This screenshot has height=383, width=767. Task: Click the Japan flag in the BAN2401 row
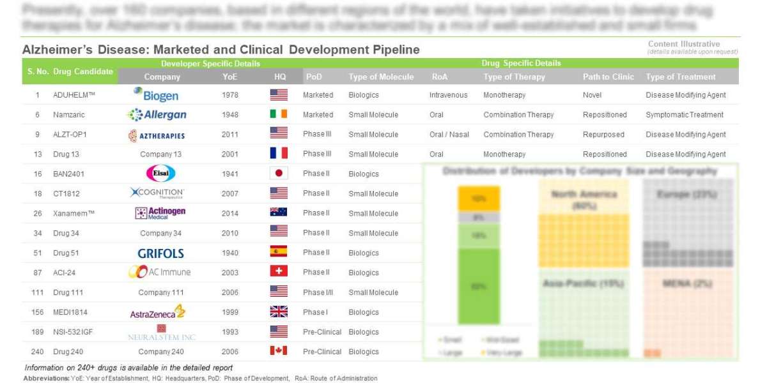(x=279, y=173)
